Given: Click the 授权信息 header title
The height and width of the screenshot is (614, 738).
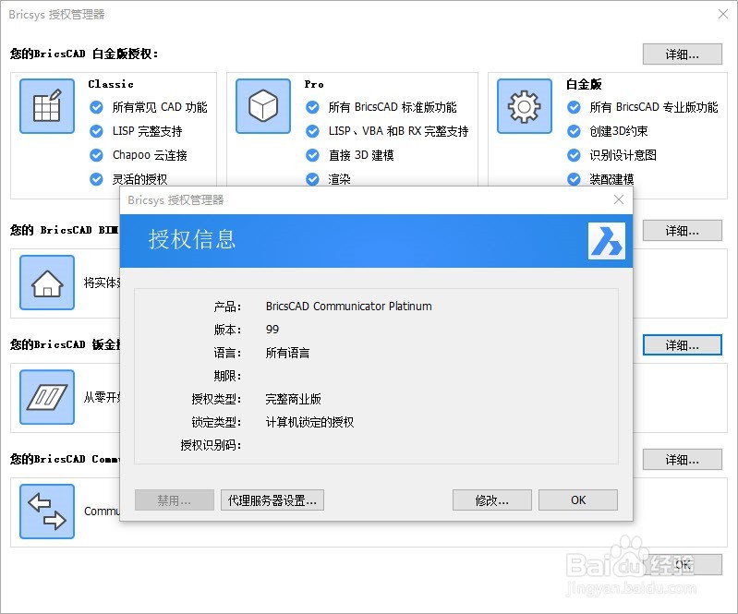Looking at the screenshot, I should pos(192,239).
